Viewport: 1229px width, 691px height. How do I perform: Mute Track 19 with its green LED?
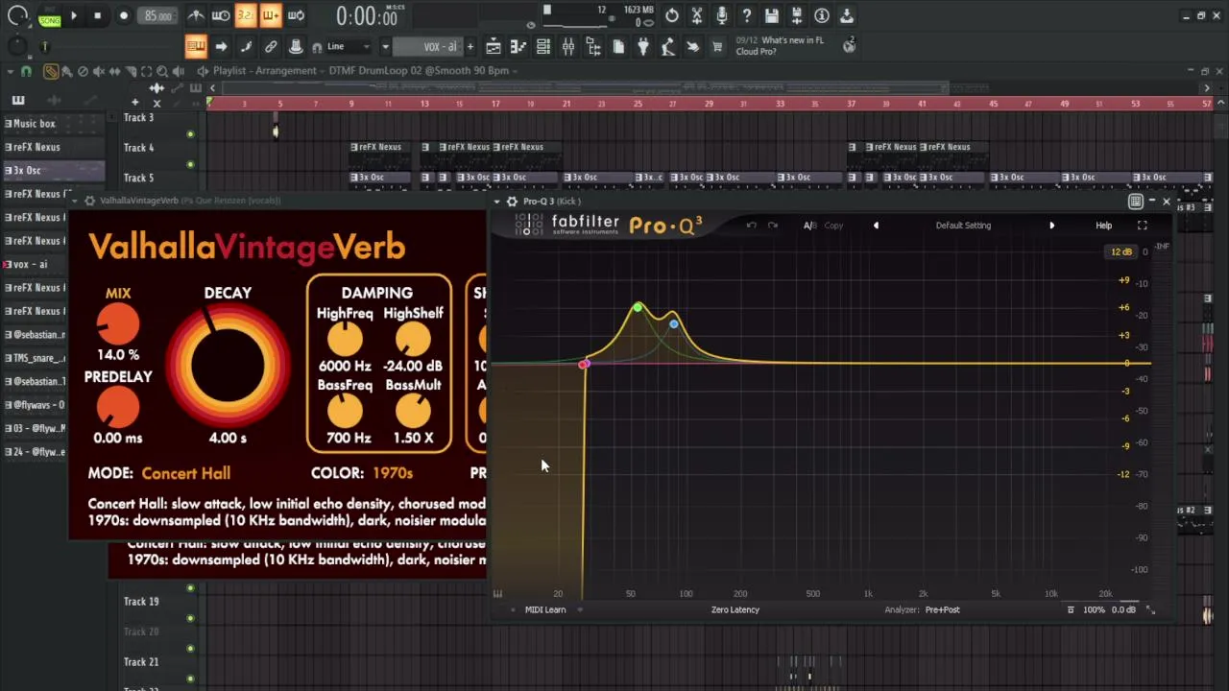click(x=190, y=618)
